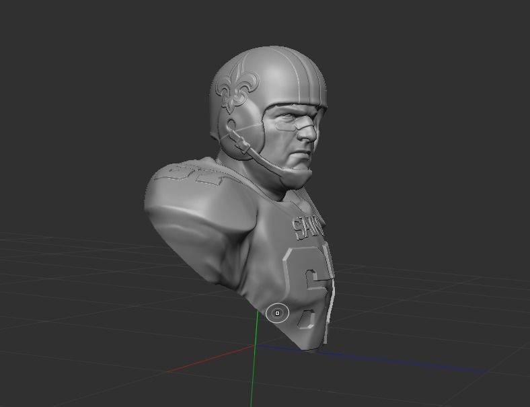Click the chin strap buckle on the helmet
530x407 pixels.
[243, 144]
